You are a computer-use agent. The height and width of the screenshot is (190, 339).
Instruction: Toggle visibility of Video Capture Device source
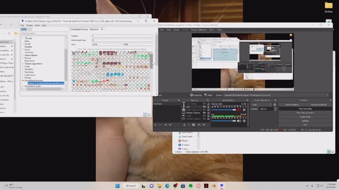[x=204, y=110]
